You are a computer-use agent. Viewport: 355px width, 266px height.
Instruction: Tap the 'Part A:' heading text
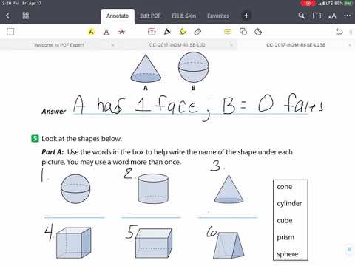(x=53, y=152)
